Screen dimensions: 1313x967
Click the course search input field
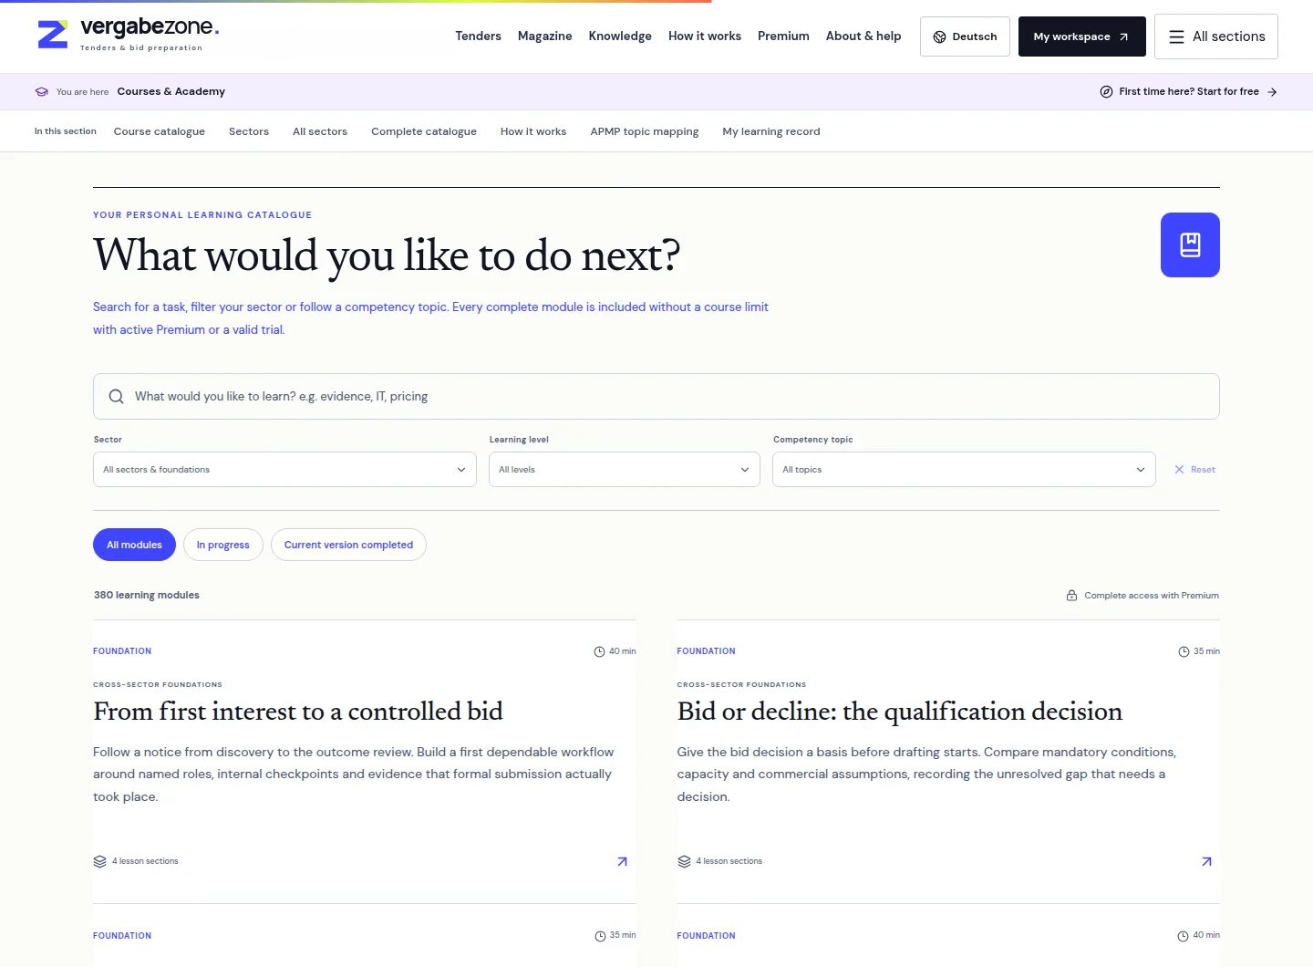[x=656, y=397]
